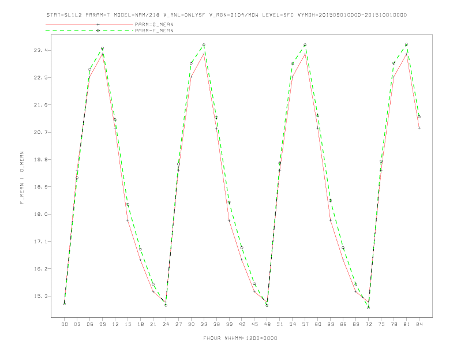Click the x-axis tick label 09
This screenshot has height=353, width=457.
pyautogui.click(x=102, y=324)
